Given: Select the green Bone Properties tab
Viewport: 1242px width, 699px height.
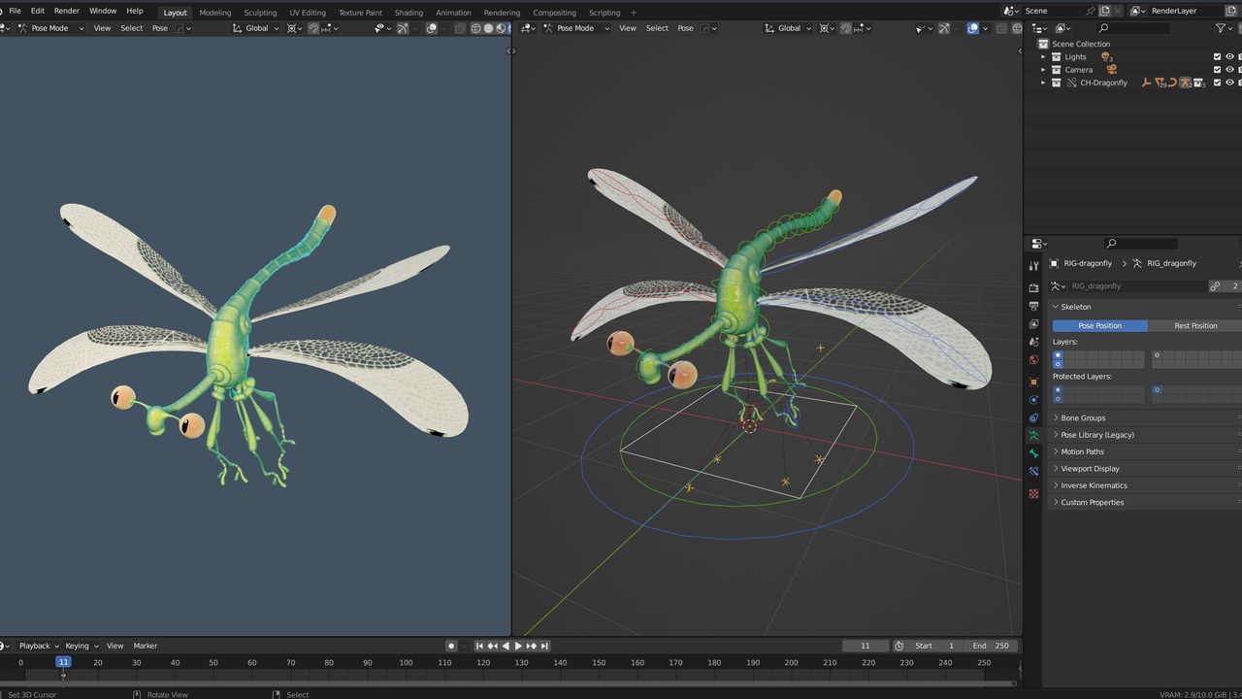Looking at the screenshot, I should [1033, 454].
